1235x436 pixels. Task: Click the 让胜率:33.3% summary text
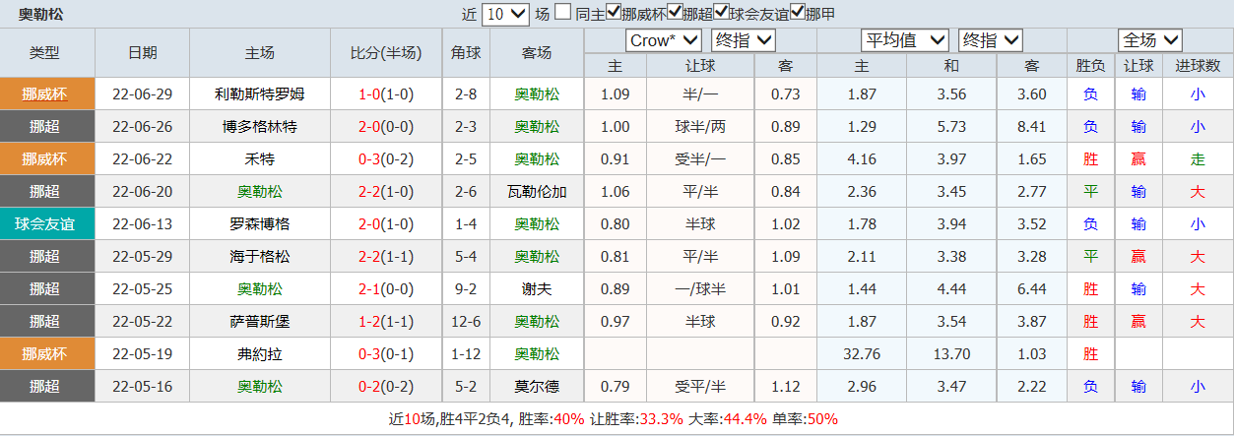point(636,419)
